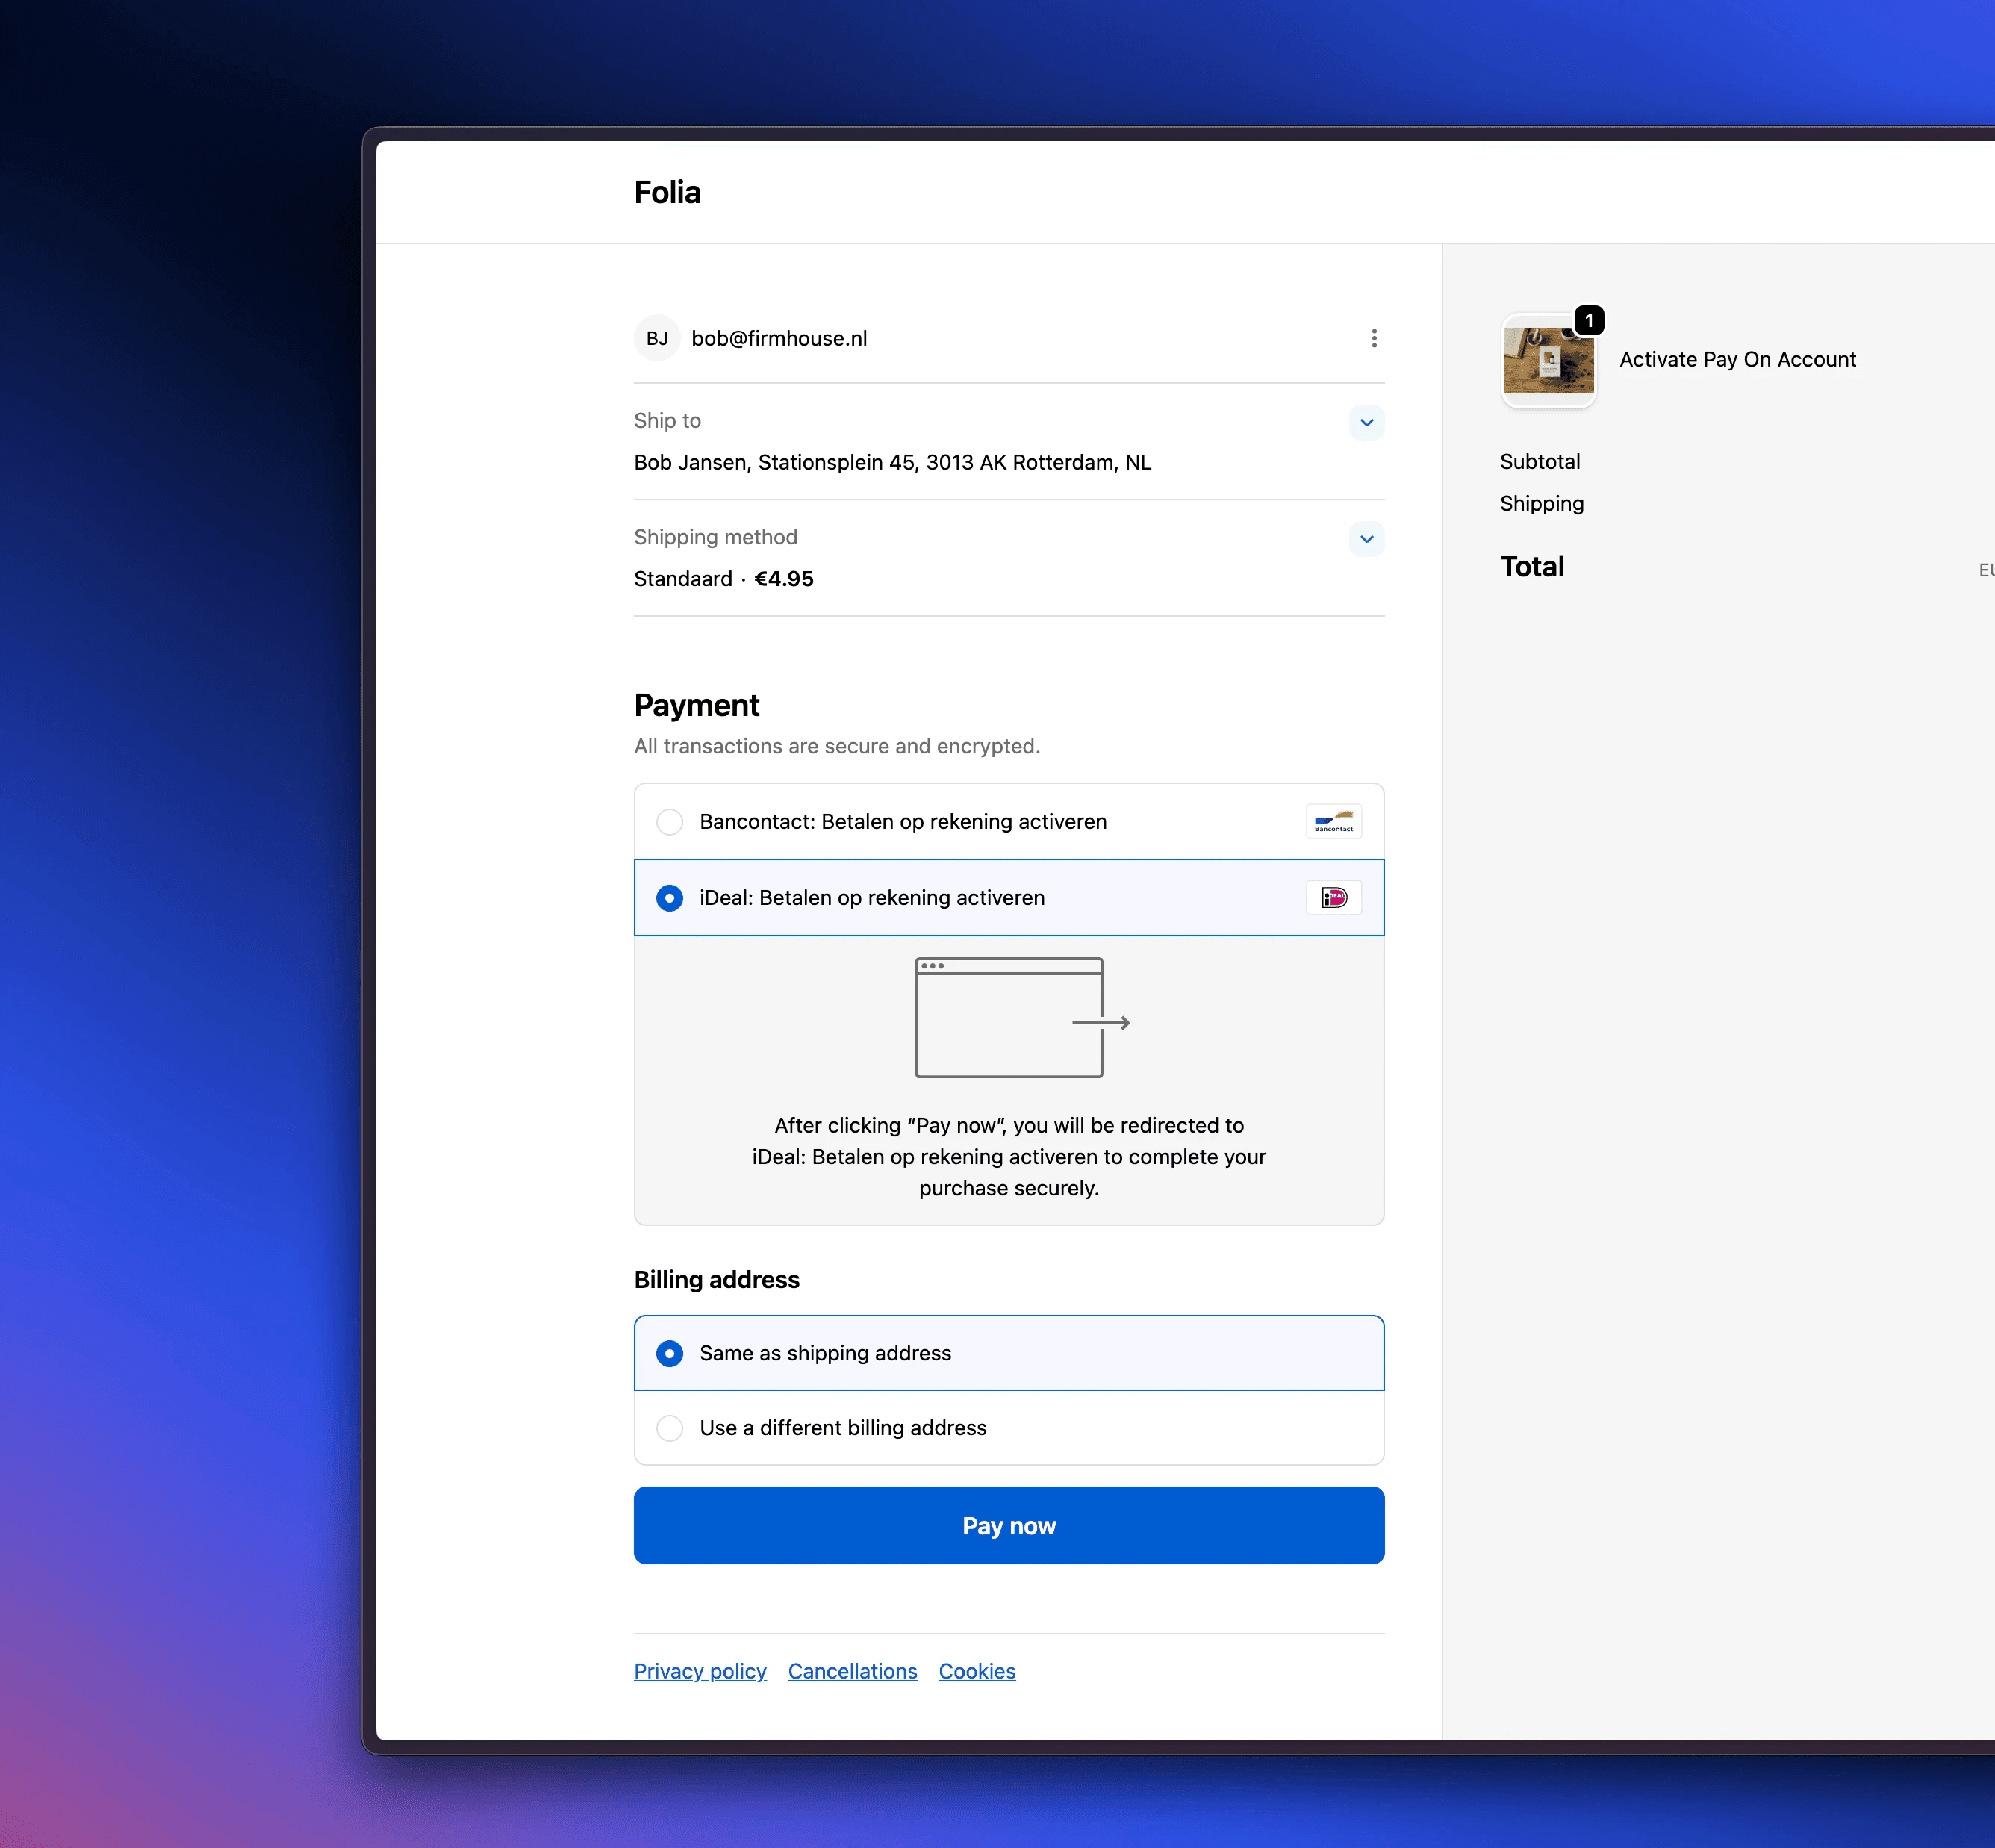This screenshot has height=1848, width=1995.
Task: Open the Privacy policy link
Action: coord(700,1671)
